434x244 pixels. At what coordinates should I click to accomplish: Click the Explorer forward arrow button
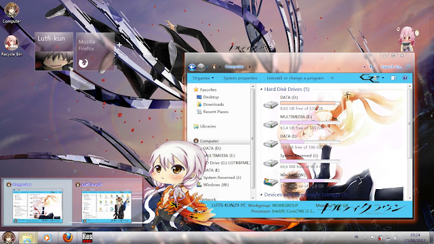(x=201, y=67)
